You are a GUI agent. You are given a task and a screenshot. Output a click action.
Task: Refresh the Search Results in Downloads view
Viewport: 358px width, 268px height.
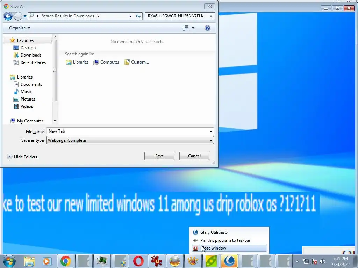138,16
